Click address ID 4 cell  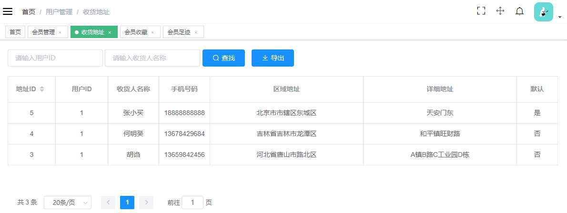tap(31, 134)
